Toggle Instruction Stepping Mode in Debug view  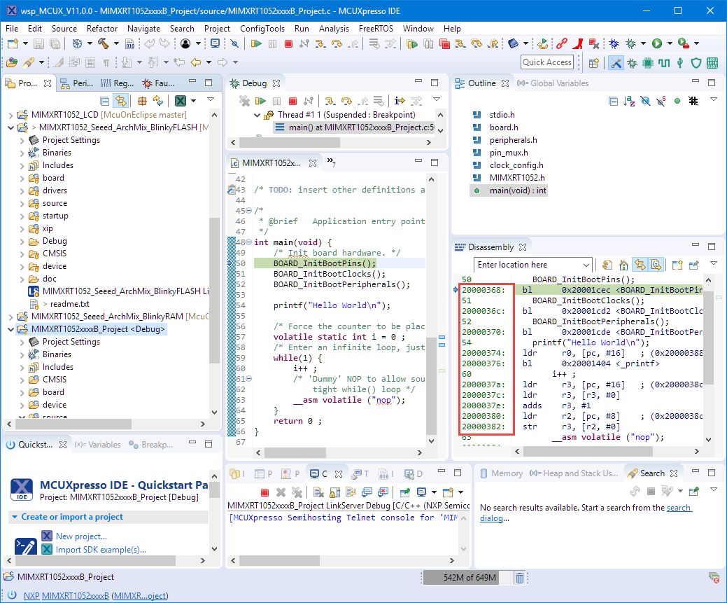(400, 101)
